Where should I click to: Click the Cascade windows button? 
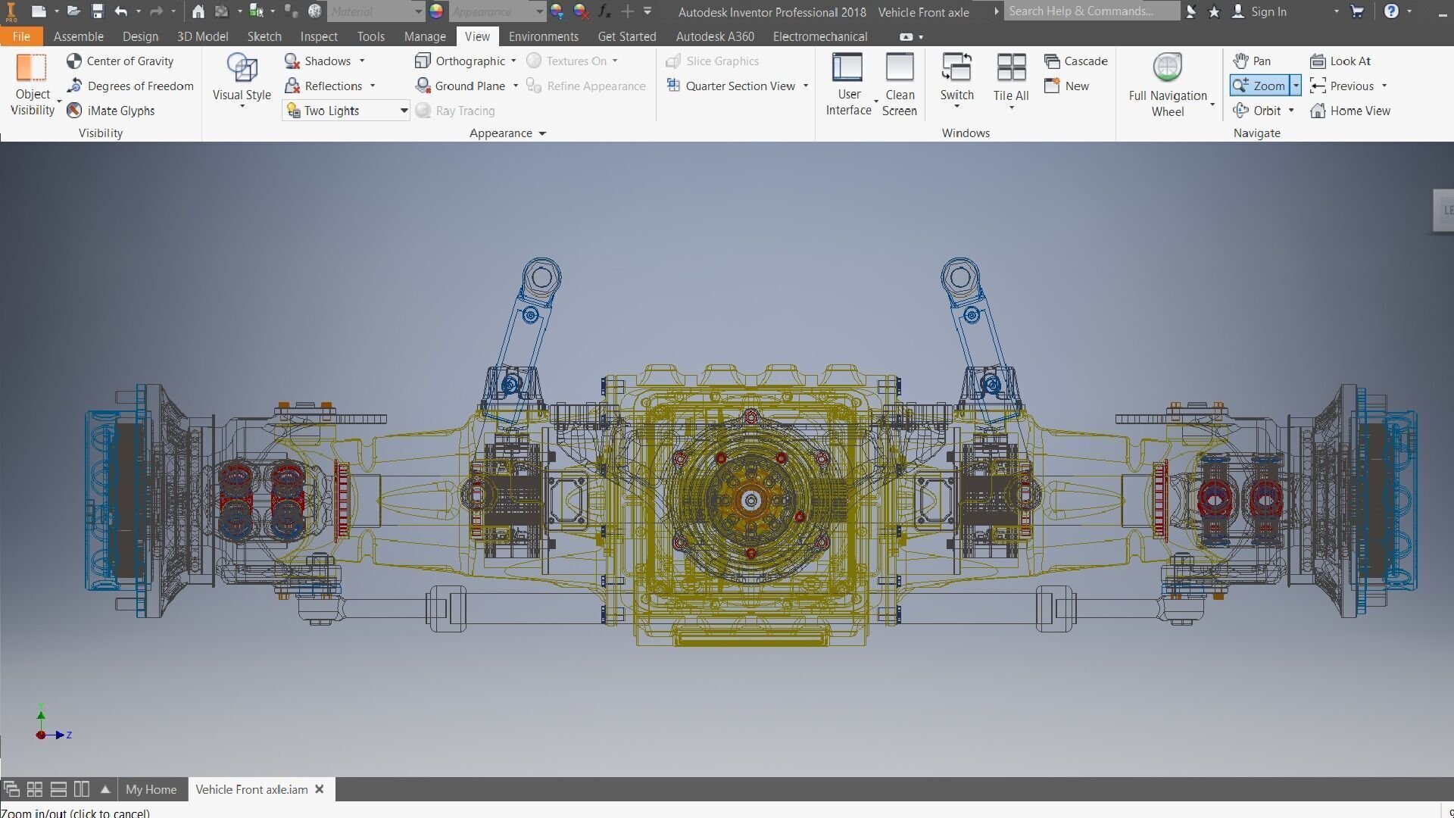click(1075, 61)
